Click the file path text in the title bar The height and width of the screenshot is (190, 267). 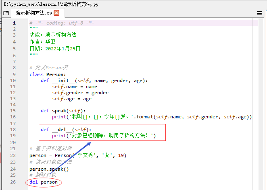(51, 4)
